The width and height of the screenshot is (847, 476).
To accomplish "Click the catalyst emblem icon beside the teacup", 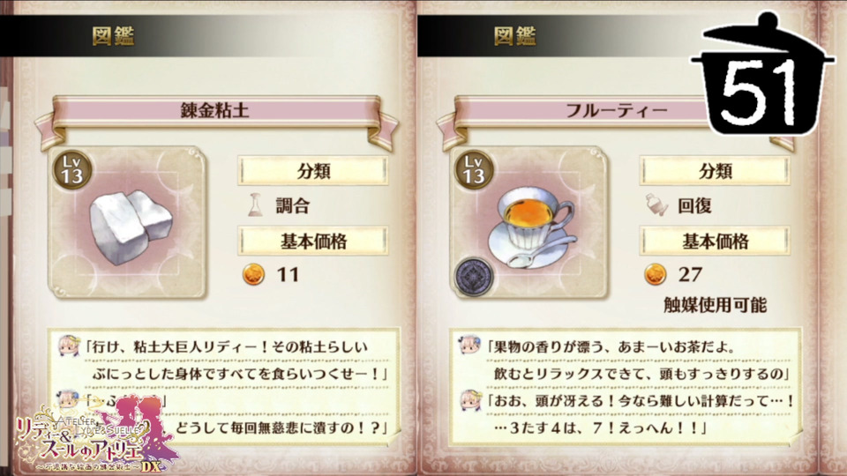I will [x=474, y=276].
